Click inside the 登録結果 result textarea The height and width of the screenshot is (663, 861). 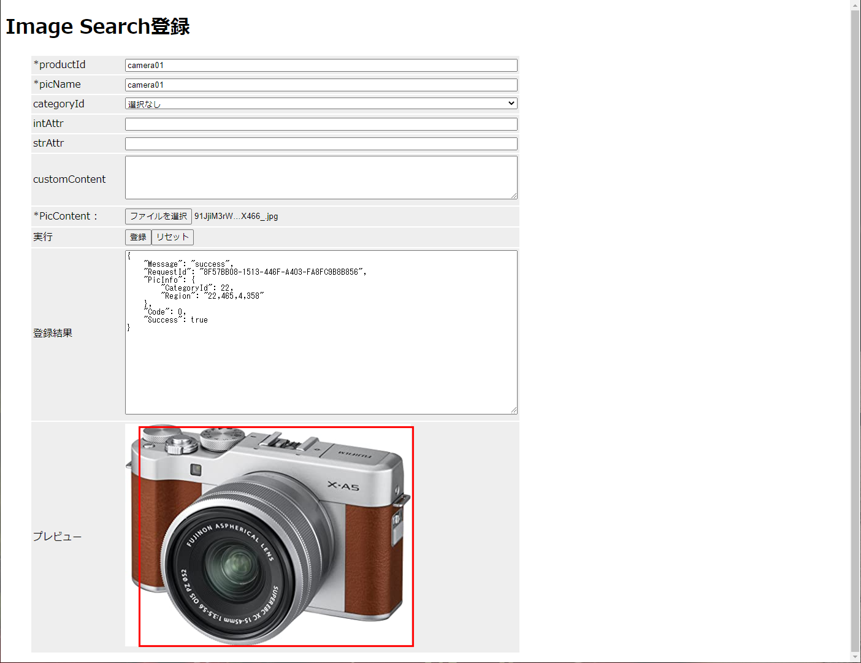(321, 332)
